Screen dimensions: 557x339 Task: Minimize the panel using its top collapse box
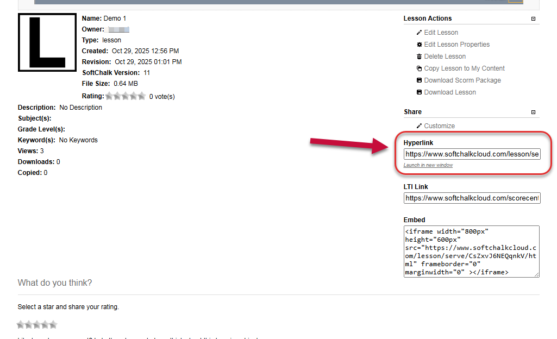(533, 18)
